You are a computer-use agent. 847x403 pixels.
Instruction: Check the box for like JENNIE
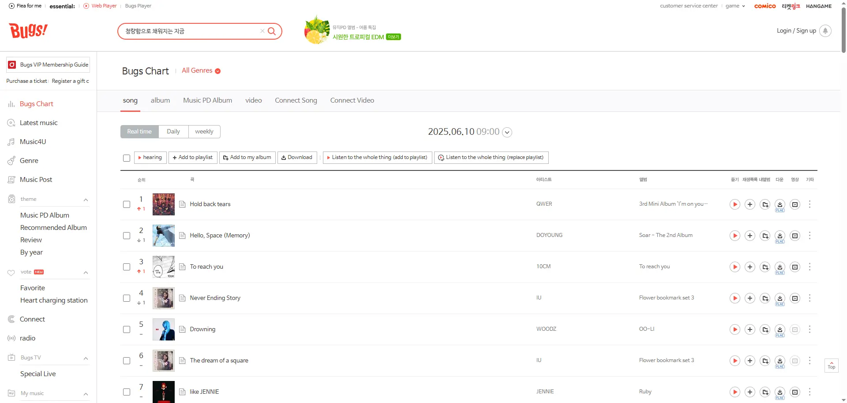[x=127, y=392]
